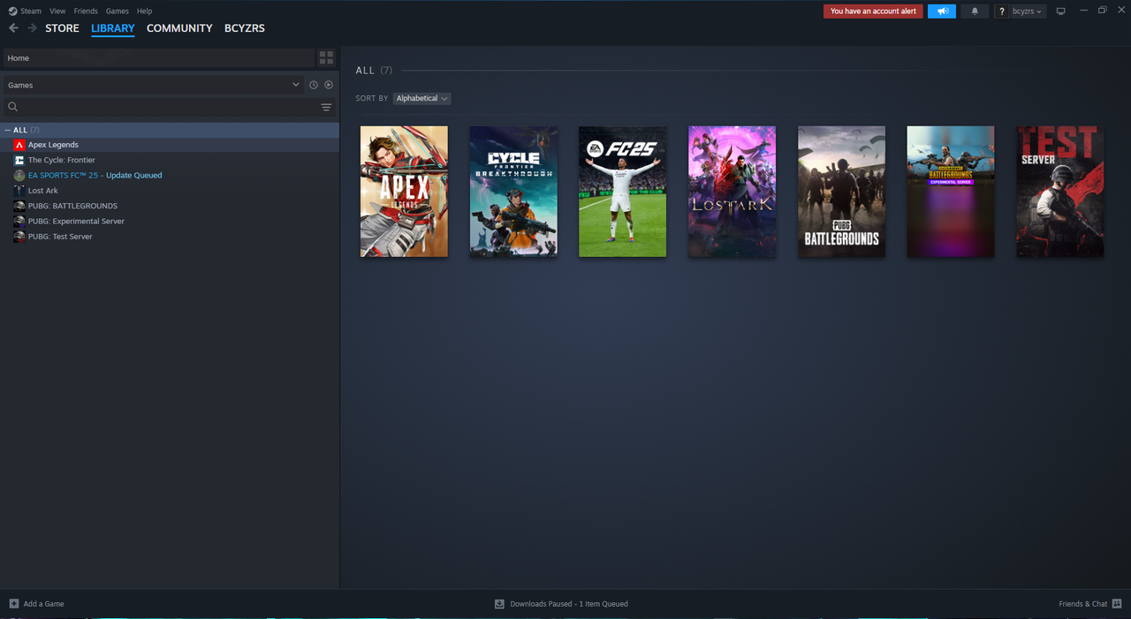Click the back navigation arrow

click(x=13, y=28)
